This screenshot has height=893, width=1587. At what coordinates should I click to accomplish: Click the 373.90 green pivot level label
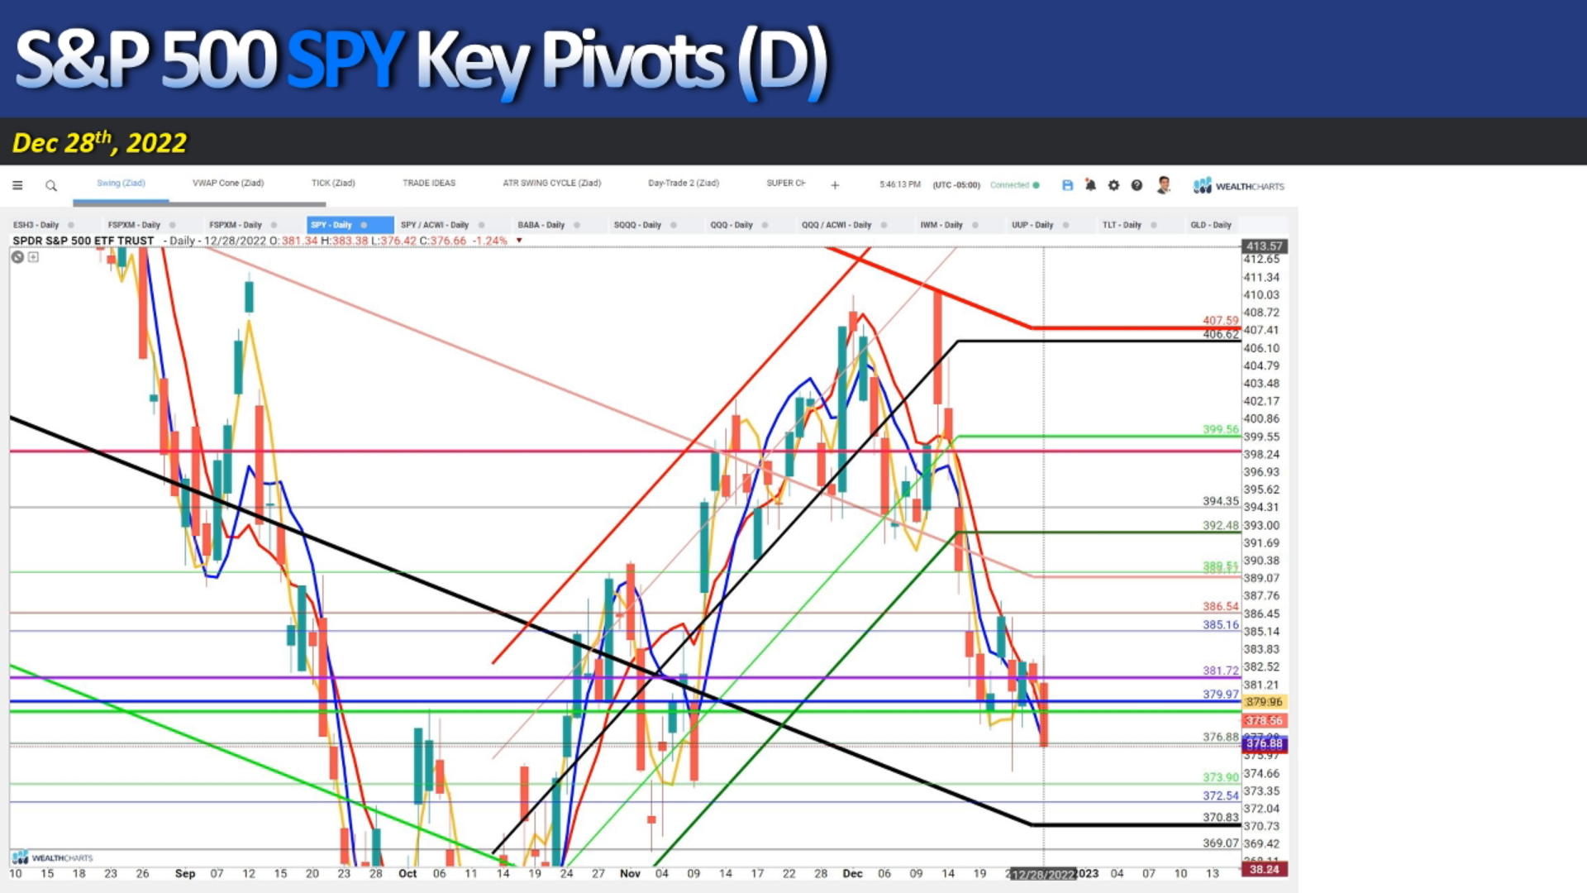pyautogui.click(x=1221, y=777)
